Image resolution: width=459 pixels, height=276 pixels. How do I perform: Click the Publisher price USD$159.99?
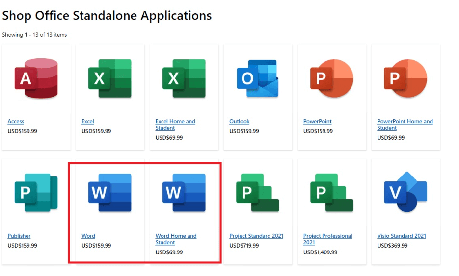(x=22, y=246)
